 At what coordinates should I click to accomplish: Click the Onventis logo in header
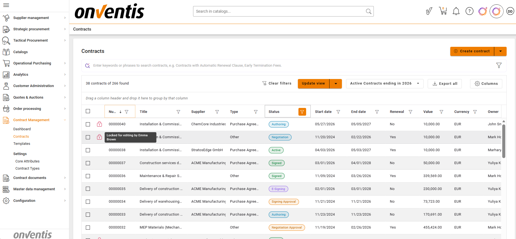pyautogui.click(x=109, y=12)
